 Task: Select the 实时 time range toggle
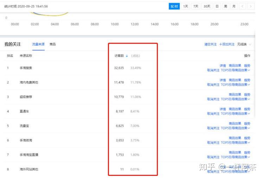pos(174,6)
